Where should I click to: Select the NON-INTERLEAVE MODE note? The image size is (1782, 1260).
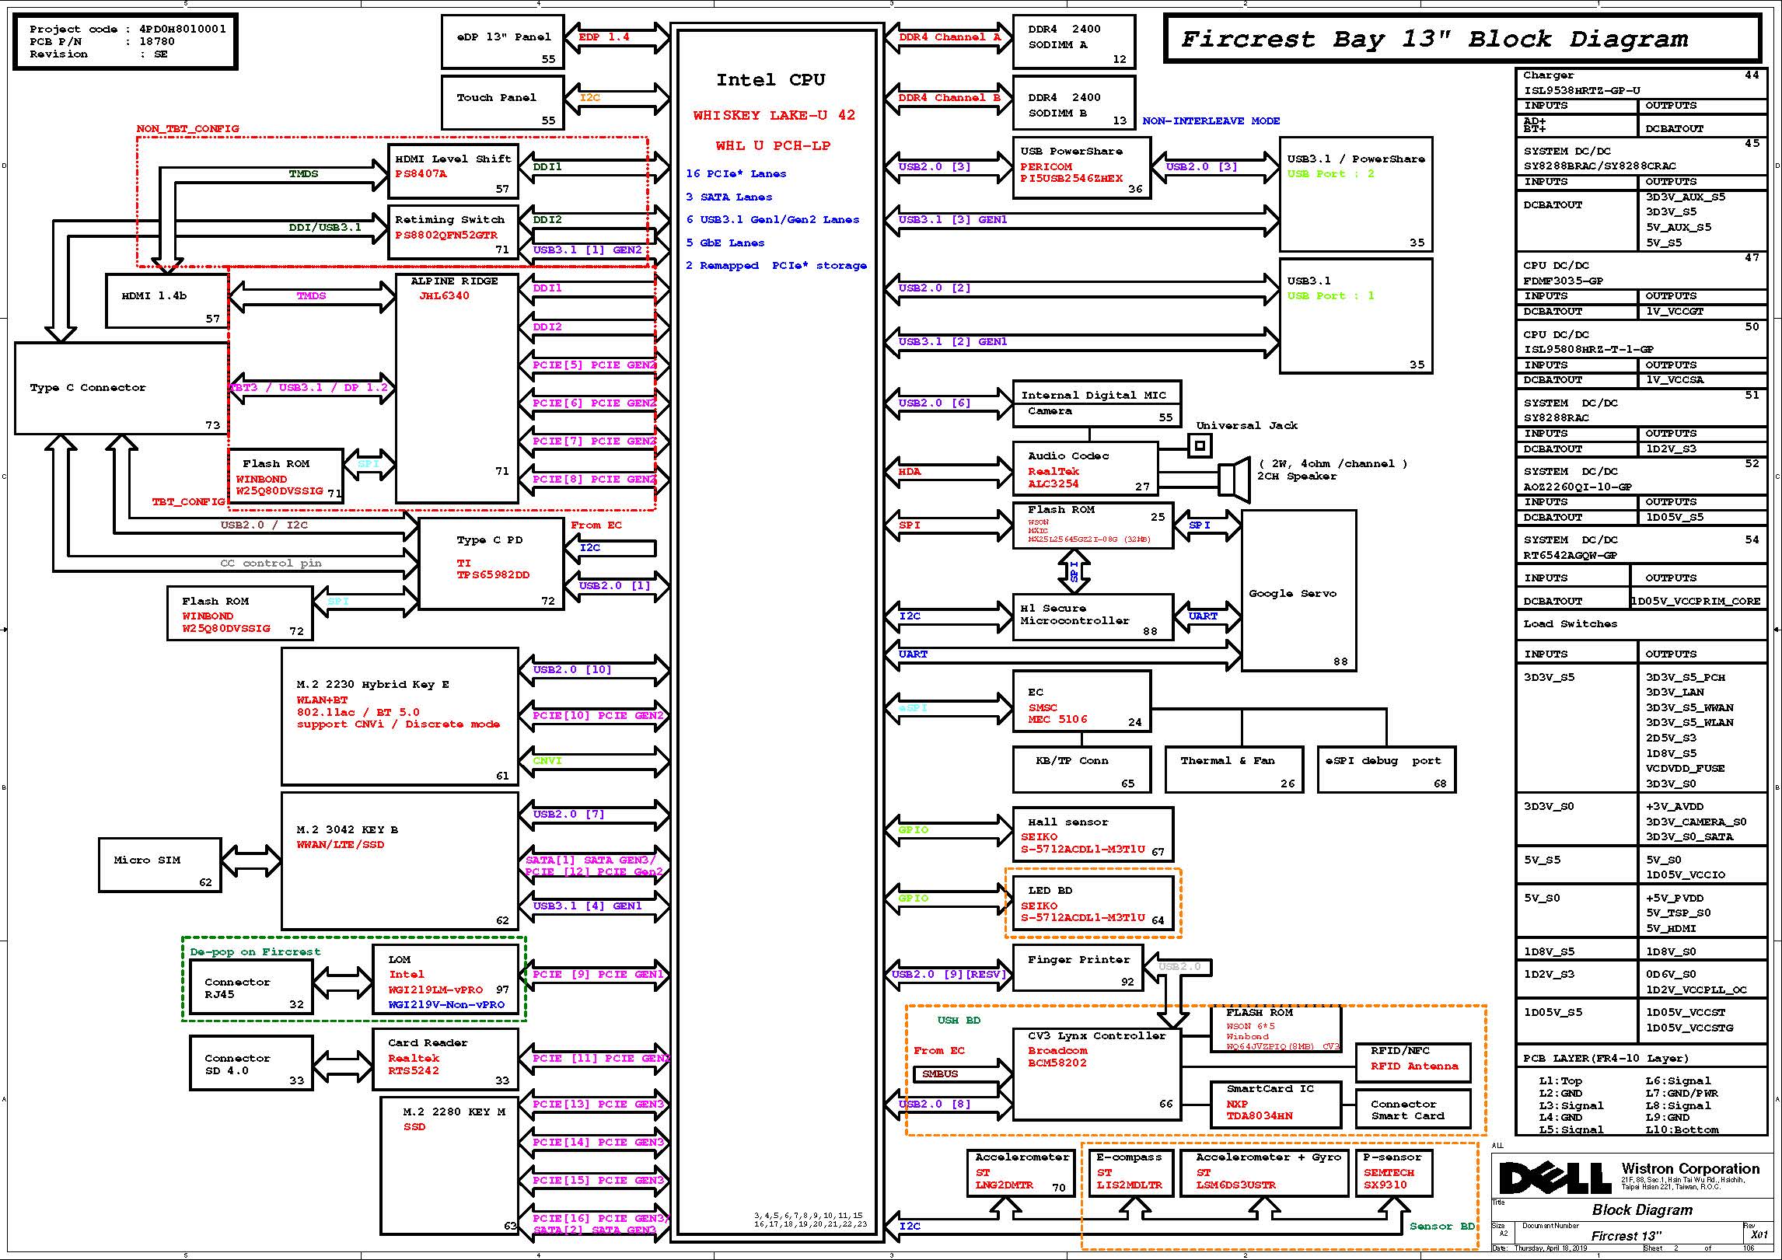point(1211,121)
